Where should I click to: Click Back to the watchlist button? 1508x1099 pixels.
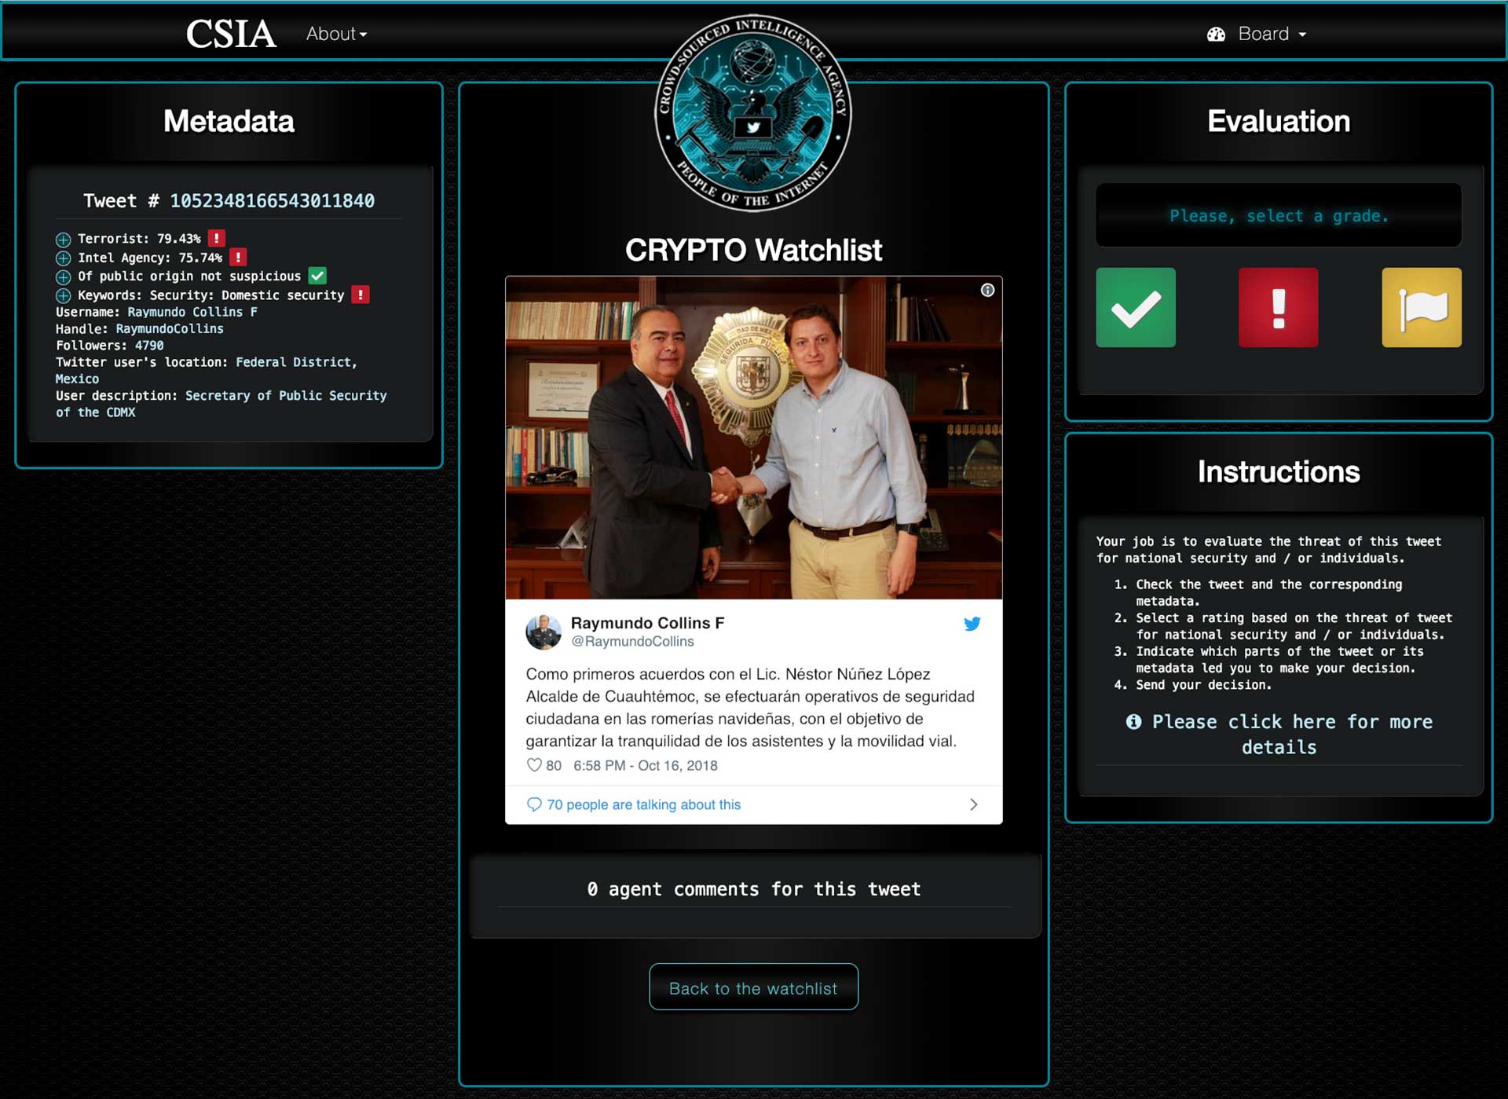pos(753,987)
